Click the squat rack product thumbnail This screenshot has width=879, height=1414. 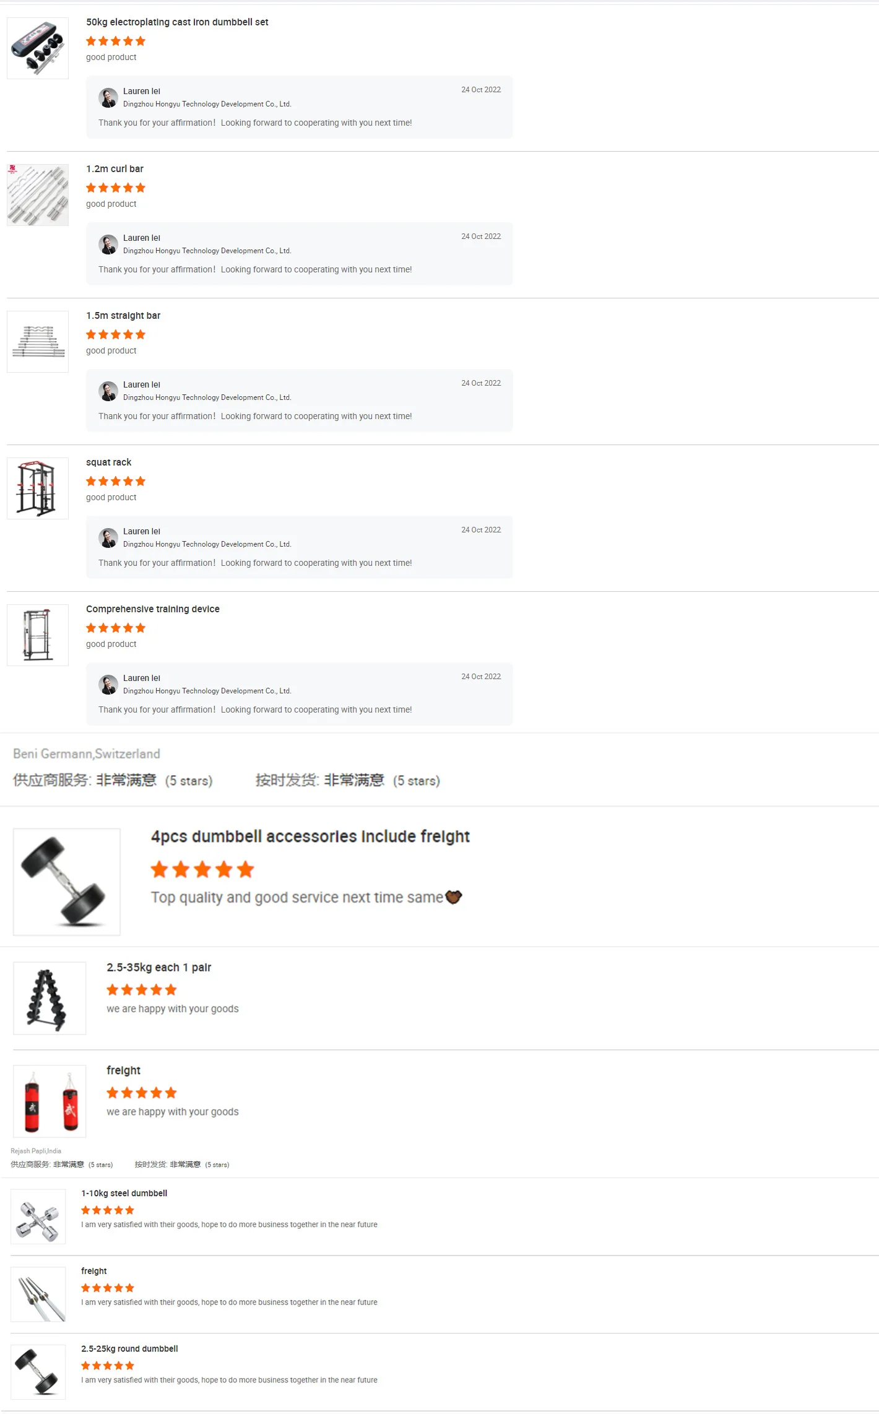(38, 488)
